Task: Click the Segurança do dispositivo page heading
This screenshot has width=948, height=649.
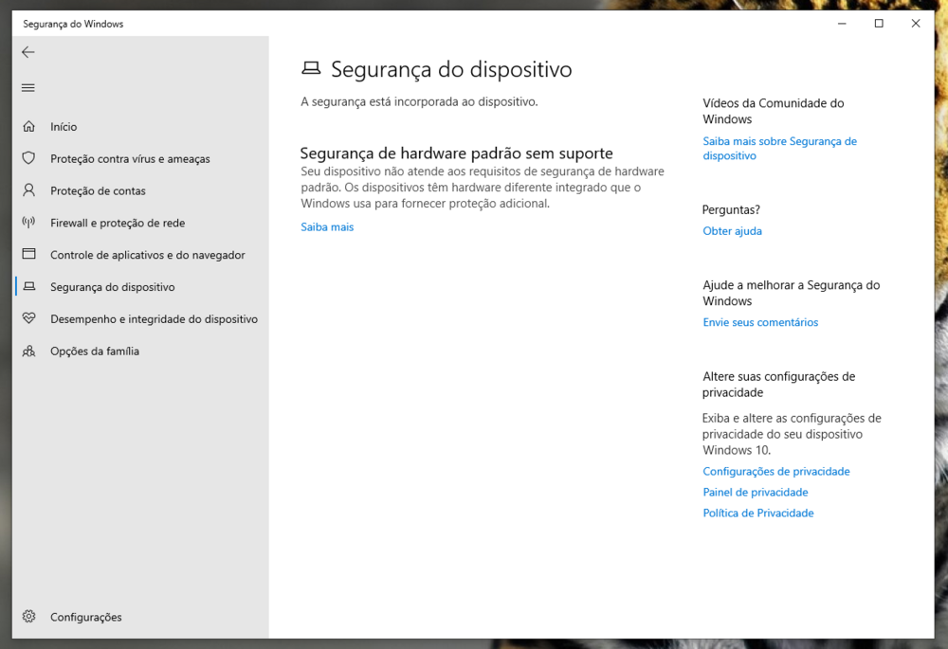Action: [451, 69]
